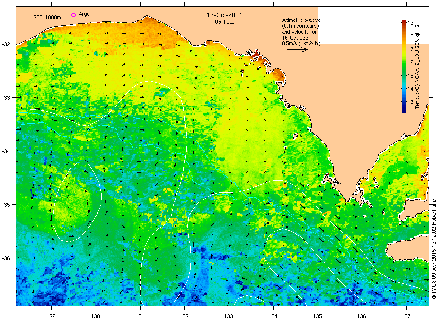The height and width of the screenshot is (322, 440).
Task: Click the magenta Argo circle marker in legend
Action: point(73,15)
